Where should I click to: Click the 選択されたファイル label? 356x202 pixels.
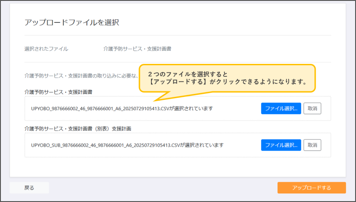(46, 49)
